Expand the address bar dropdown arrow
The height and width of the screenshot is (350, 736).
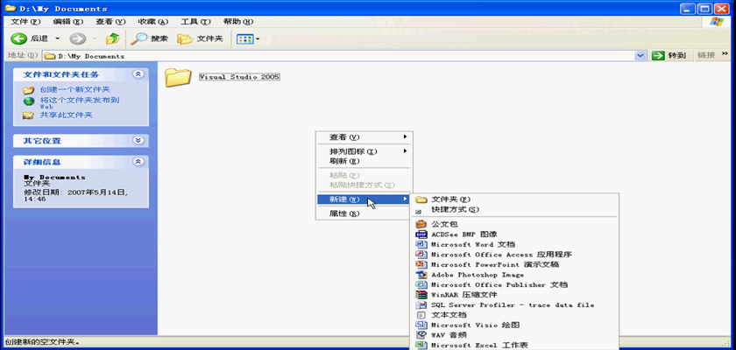[x=640, y=56]
